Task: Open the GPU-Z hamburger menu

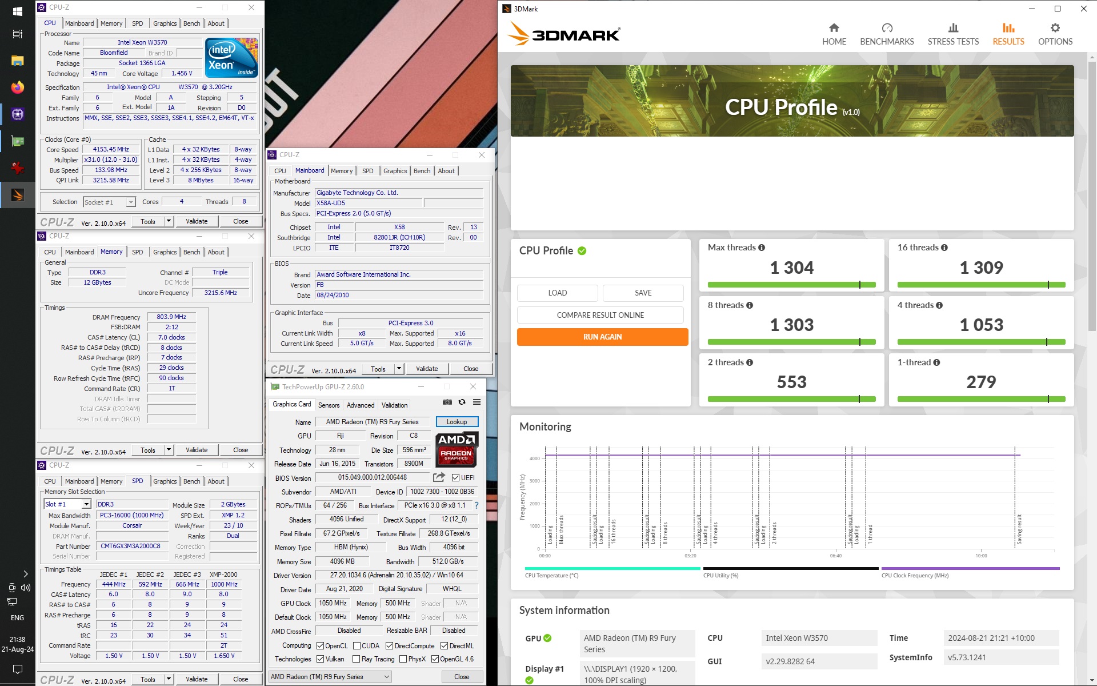Action: [x=477, y=402]
